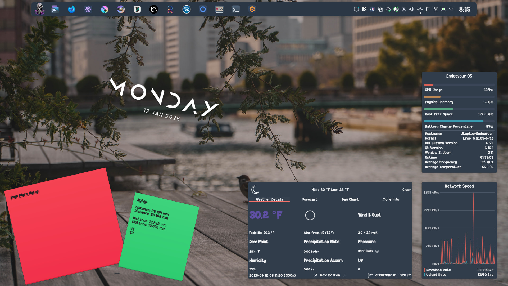Viewport: 508px width, 286px height.
Task: Click the chevron next to New Boston
Action: tap(344, 275)
